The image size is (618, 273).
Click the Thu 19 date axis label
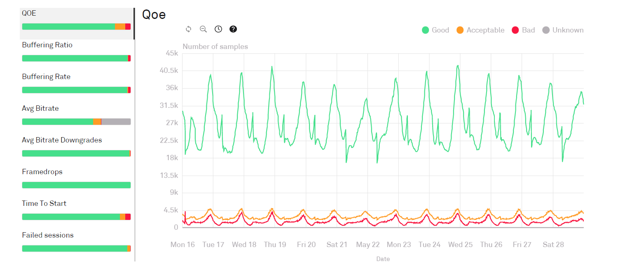[275, 245]
